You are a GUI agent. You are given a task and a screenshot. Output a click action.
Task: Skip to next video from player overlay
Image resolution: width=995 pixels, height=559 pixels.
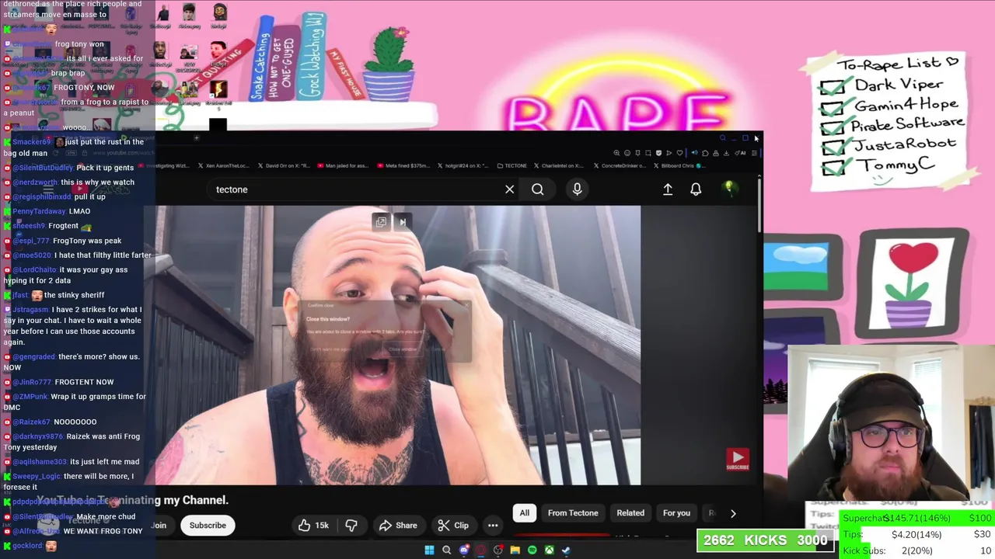coord(403,222)
